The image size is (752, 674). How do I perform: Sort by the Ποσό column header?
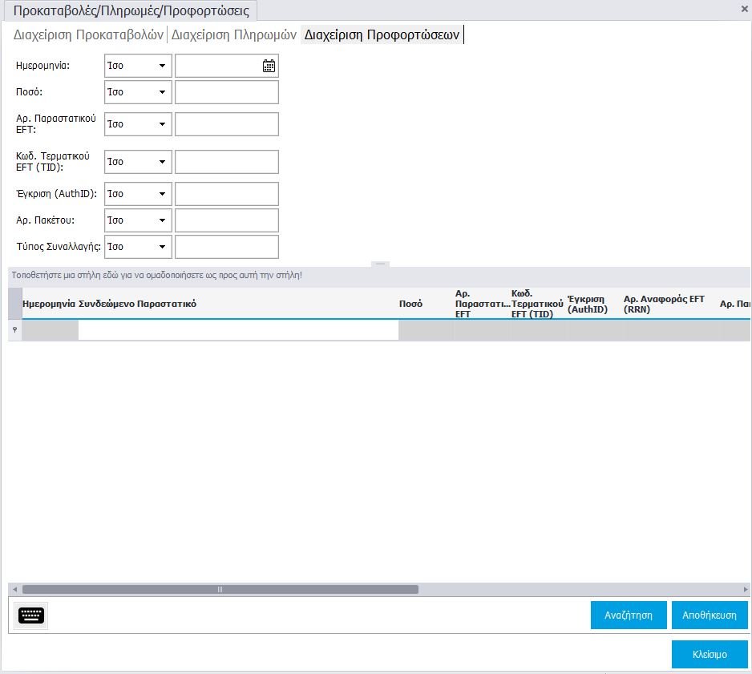click(410, 304)
